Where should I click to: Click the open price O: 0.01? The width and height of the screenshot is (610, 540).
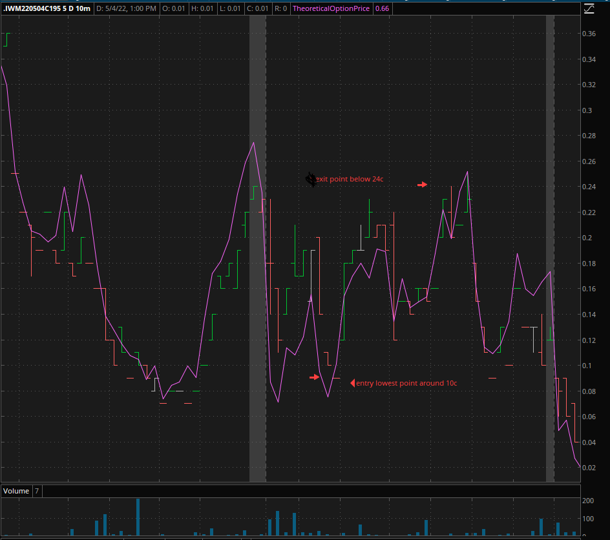174,8
